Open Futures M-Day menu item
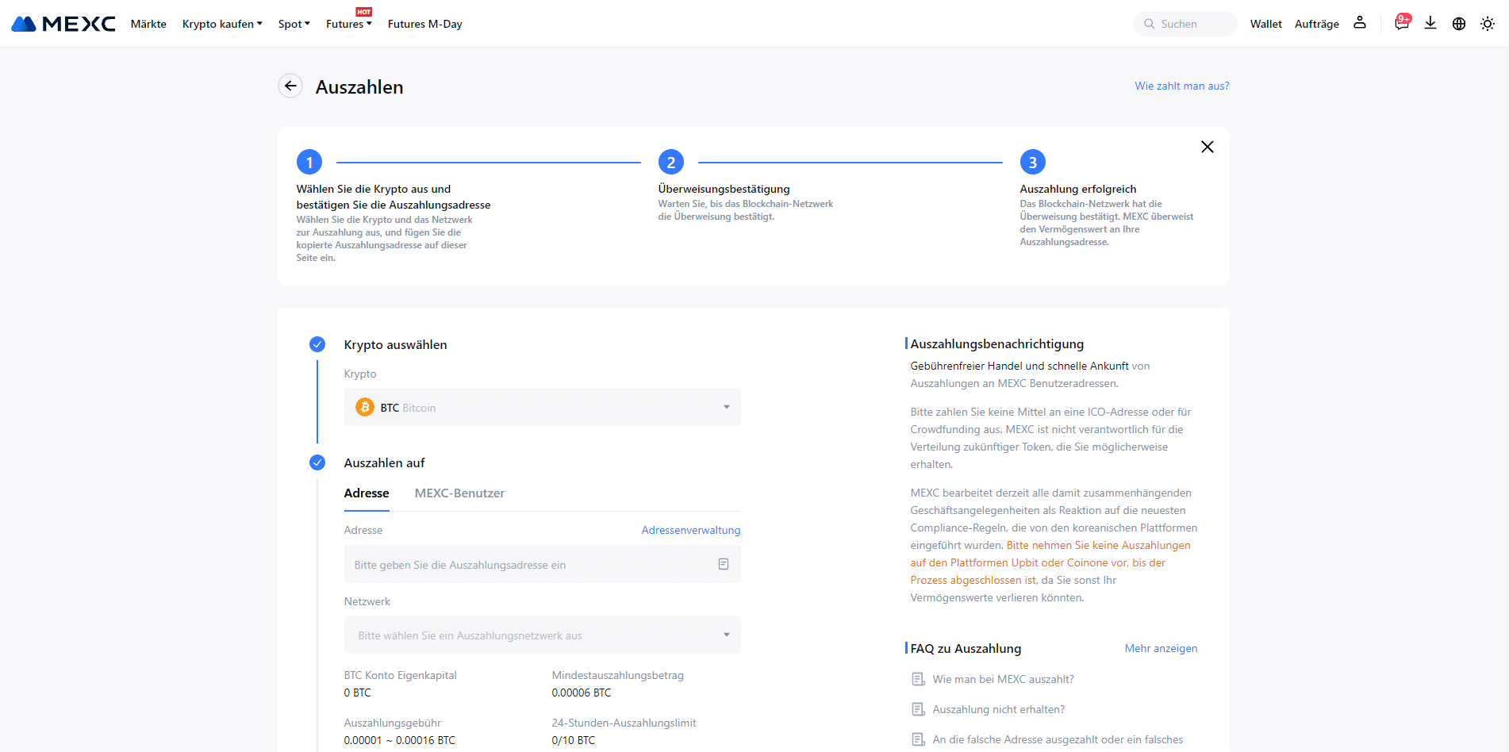Image resolution: width=1509 pixels, height=752 pixels. tap(425, 24)
